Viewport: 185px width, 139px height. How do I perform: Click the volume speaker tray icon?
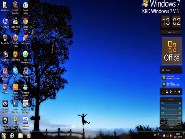click(x=171, y=136)
